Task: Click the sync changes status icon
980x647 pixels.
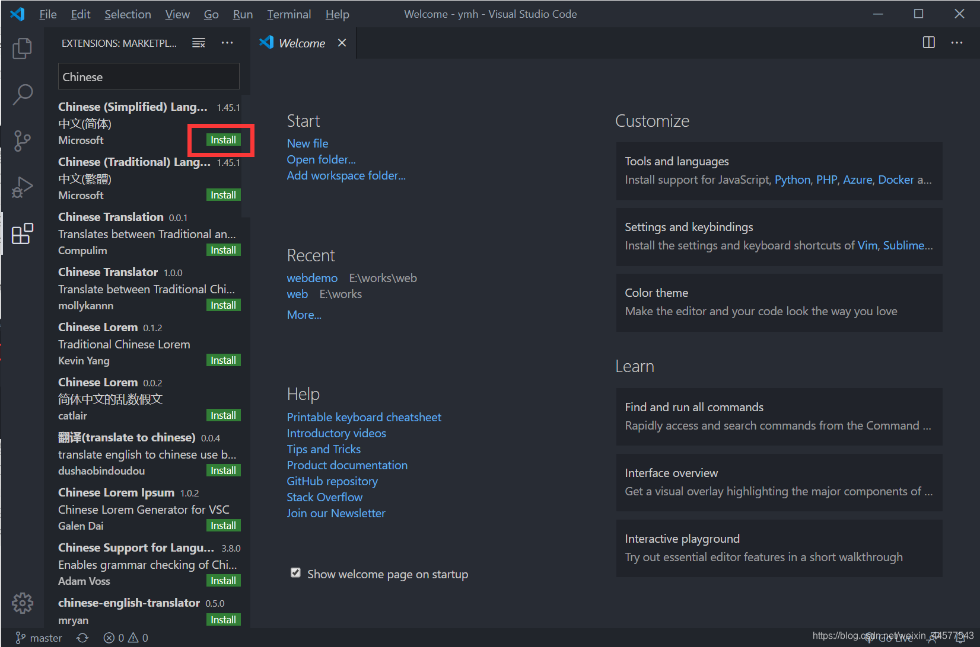Action: (x=82, y=638)
